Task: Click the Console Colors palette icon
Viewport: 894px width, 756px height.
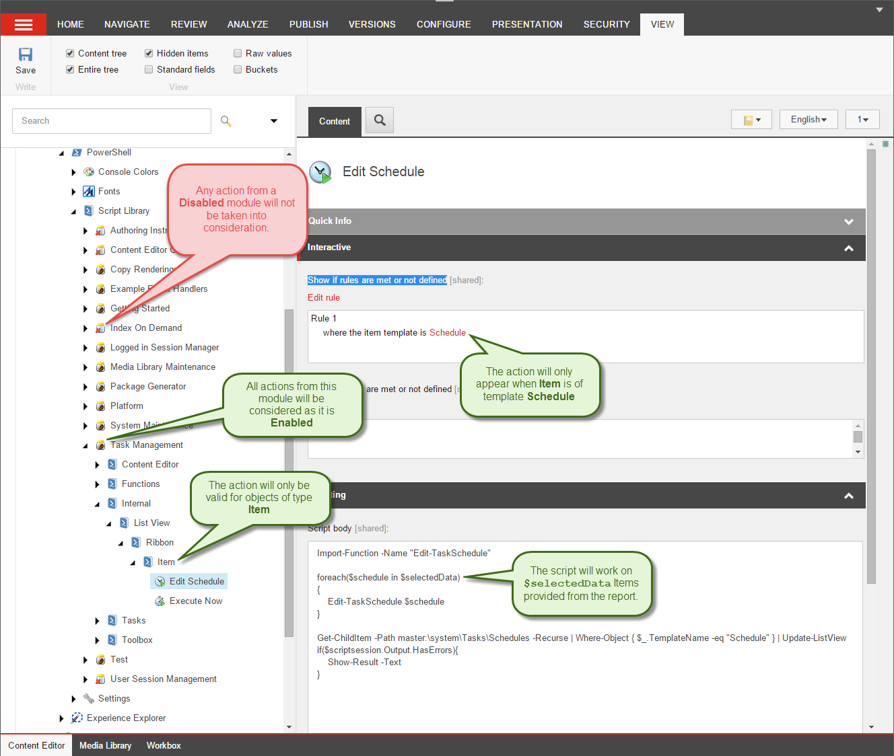Action: [x=89, y=172]
